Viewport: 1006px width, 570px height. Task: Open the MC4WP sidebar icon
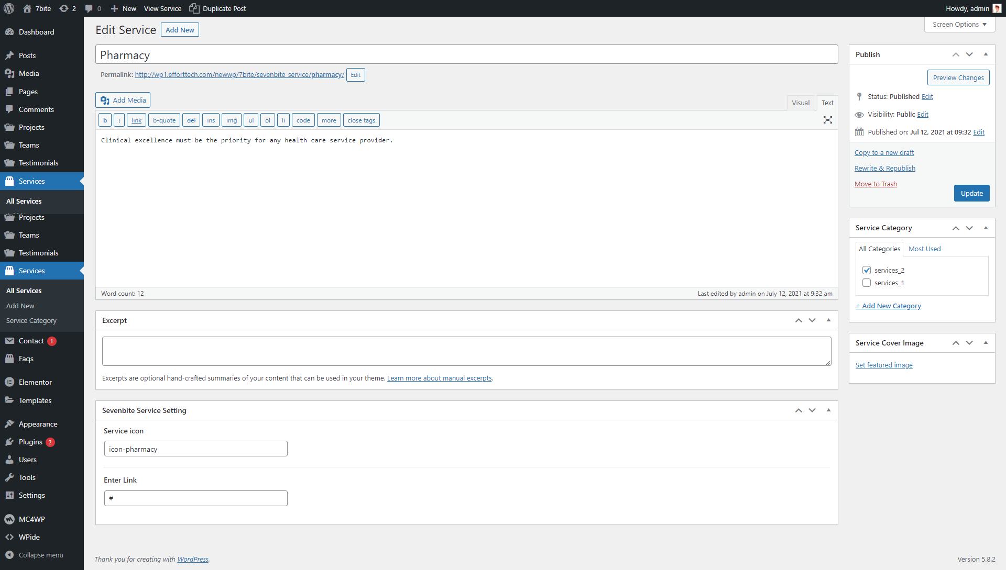(9, 519)
